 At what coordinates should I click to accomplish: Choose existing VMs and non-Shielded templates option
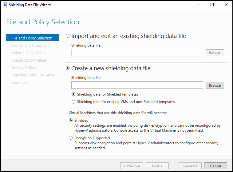pos(73,102)
